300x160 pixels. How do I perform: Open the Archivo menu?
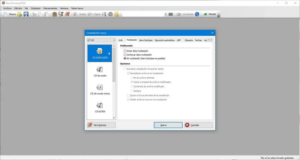7,8
